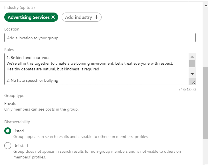Remove the Advertising Services industry chip using its X
Screen dimensions: 208x165
tap(53, 17)
